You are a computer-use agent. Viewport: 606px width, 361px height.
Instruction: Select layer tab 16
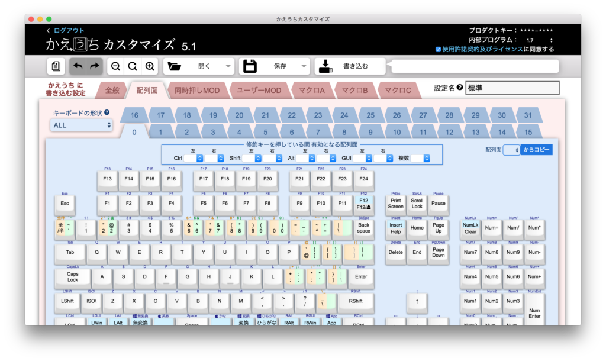(134, 115)
